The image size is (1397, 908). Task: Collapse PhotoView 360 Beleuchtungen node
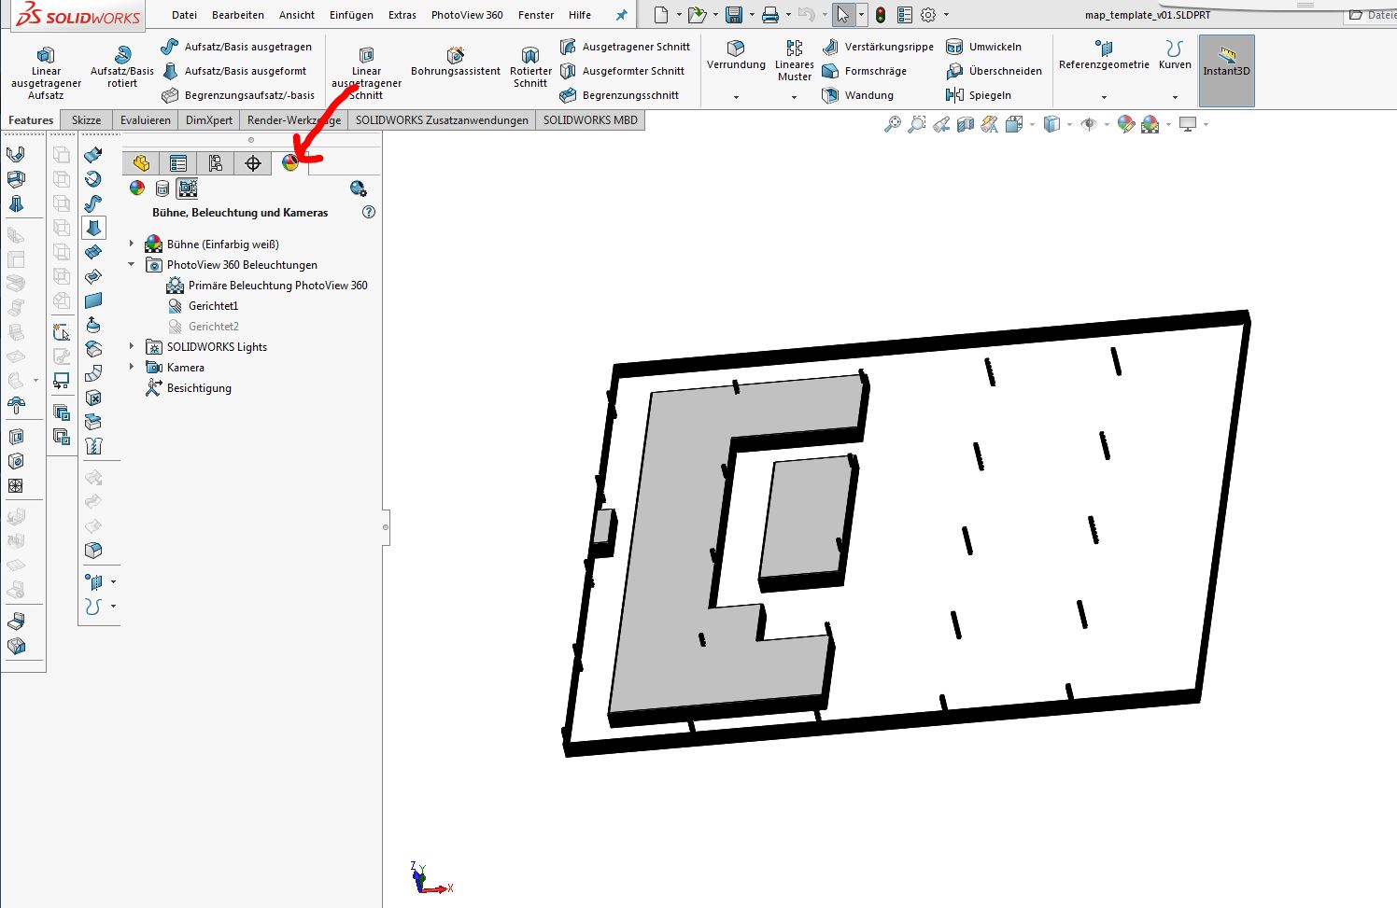coord(132,264)
